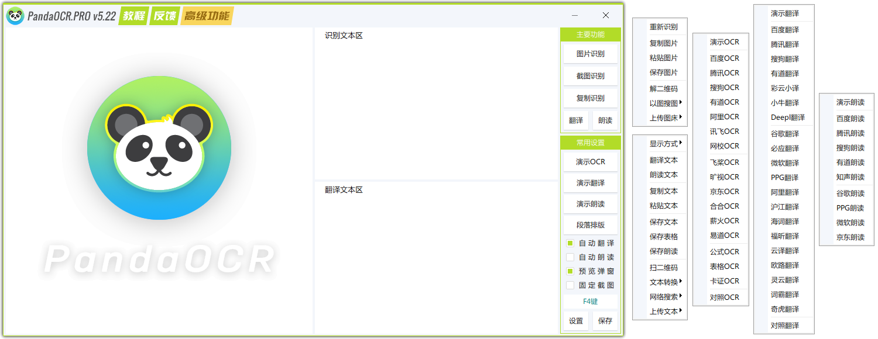Viewport: 878px width, 339px height.
Task: Open the 演示翻译 engine selector button
Action: click(591, 183)
